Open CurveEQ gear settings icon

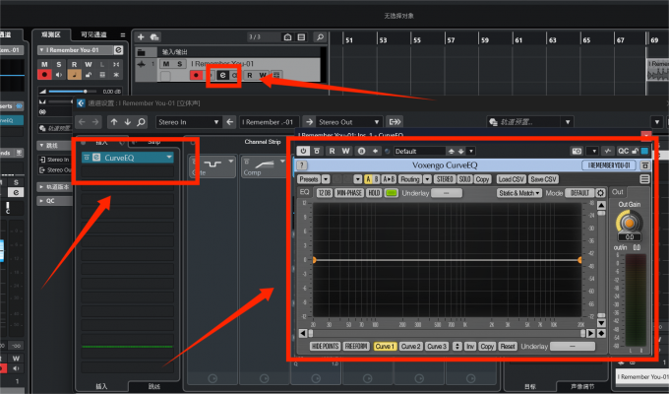600,193
